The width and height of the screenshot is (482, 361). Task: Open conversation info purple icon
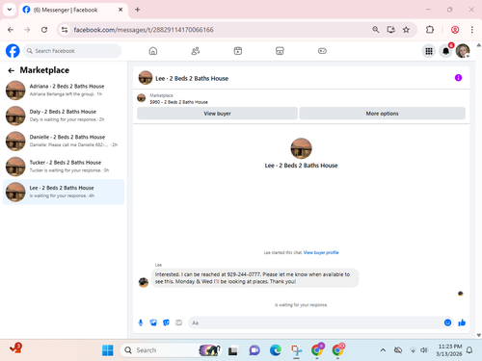click(458, 78)
